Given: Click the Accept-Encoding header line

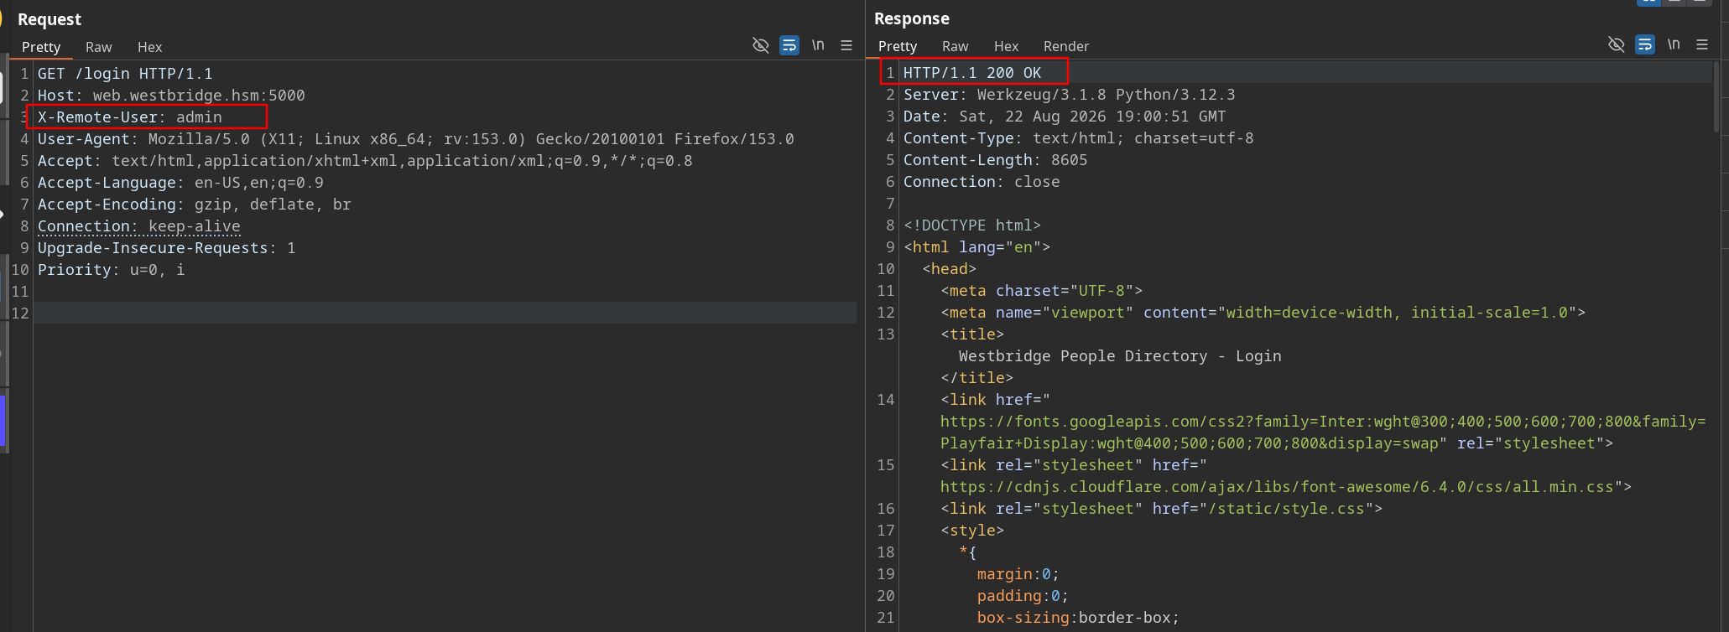Looking at the screenshot, I should click(x=195, y=205).
